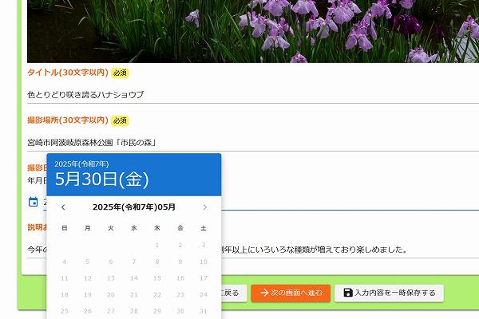Select day 12 in calendar
479x319 pixels.
88,278
